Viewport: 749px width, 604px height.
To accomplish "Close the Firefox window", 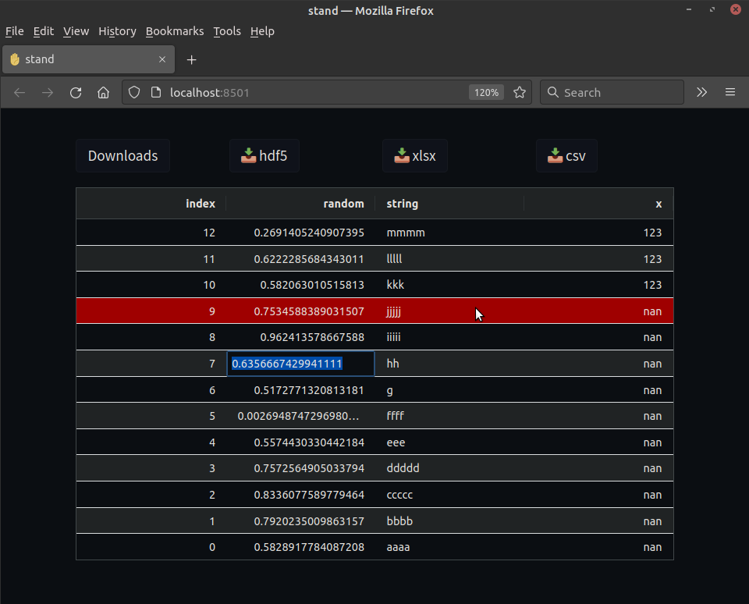I will coord(735,9).
